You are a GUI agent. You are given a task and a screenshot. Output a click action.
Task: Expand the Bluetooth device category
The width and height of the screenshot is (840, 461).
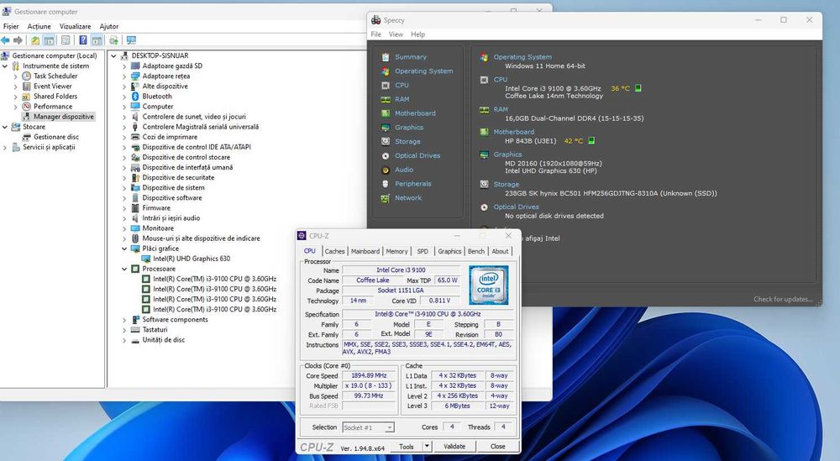click(124, 97)
